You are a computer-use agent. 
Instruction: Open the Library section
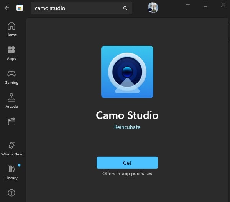click(x=11, y=172)
